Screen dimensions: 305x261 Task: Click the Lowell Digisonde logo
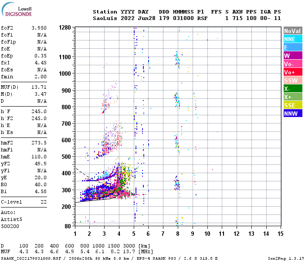[17, 9]
